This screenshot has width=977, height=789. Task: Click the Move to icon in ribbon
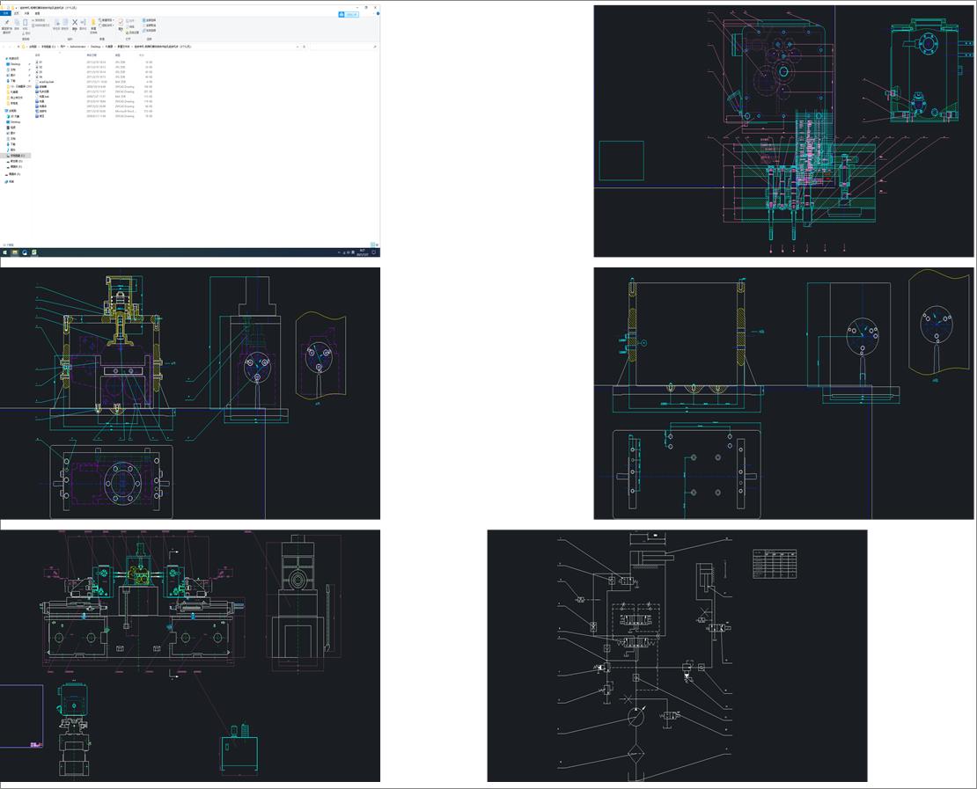56,23
